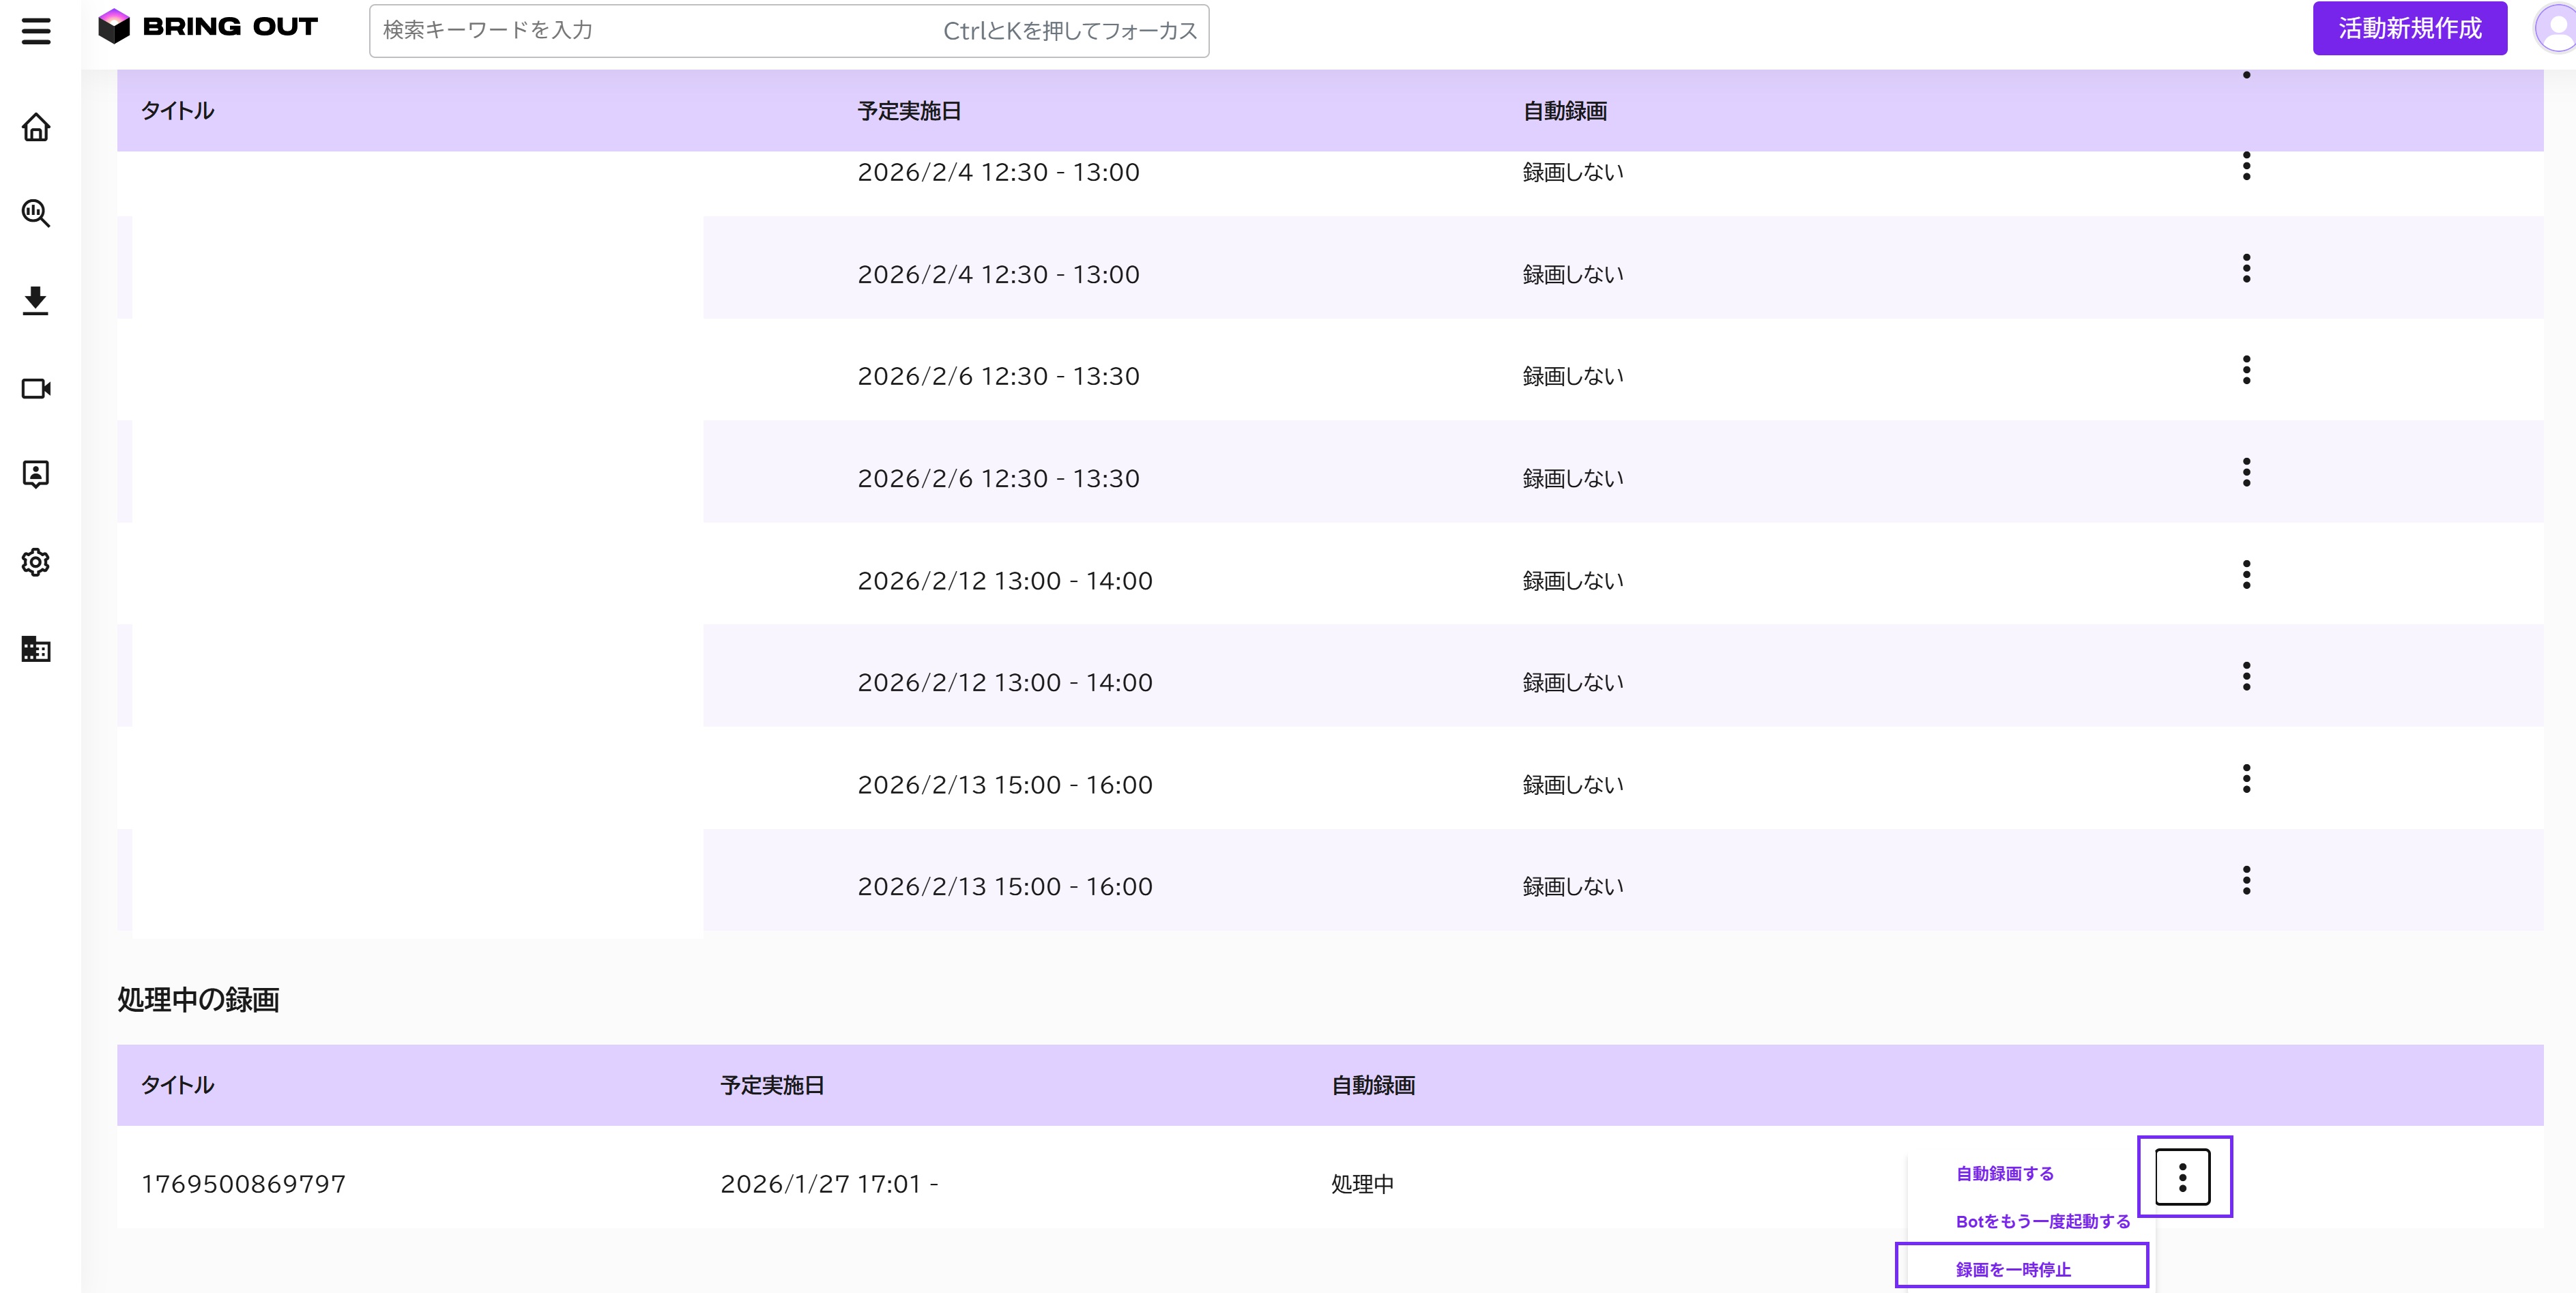Viewport: 2576px width, 1293px height.
Task: Select 自動録画する menu option
Action: tap(2004, 1174)
